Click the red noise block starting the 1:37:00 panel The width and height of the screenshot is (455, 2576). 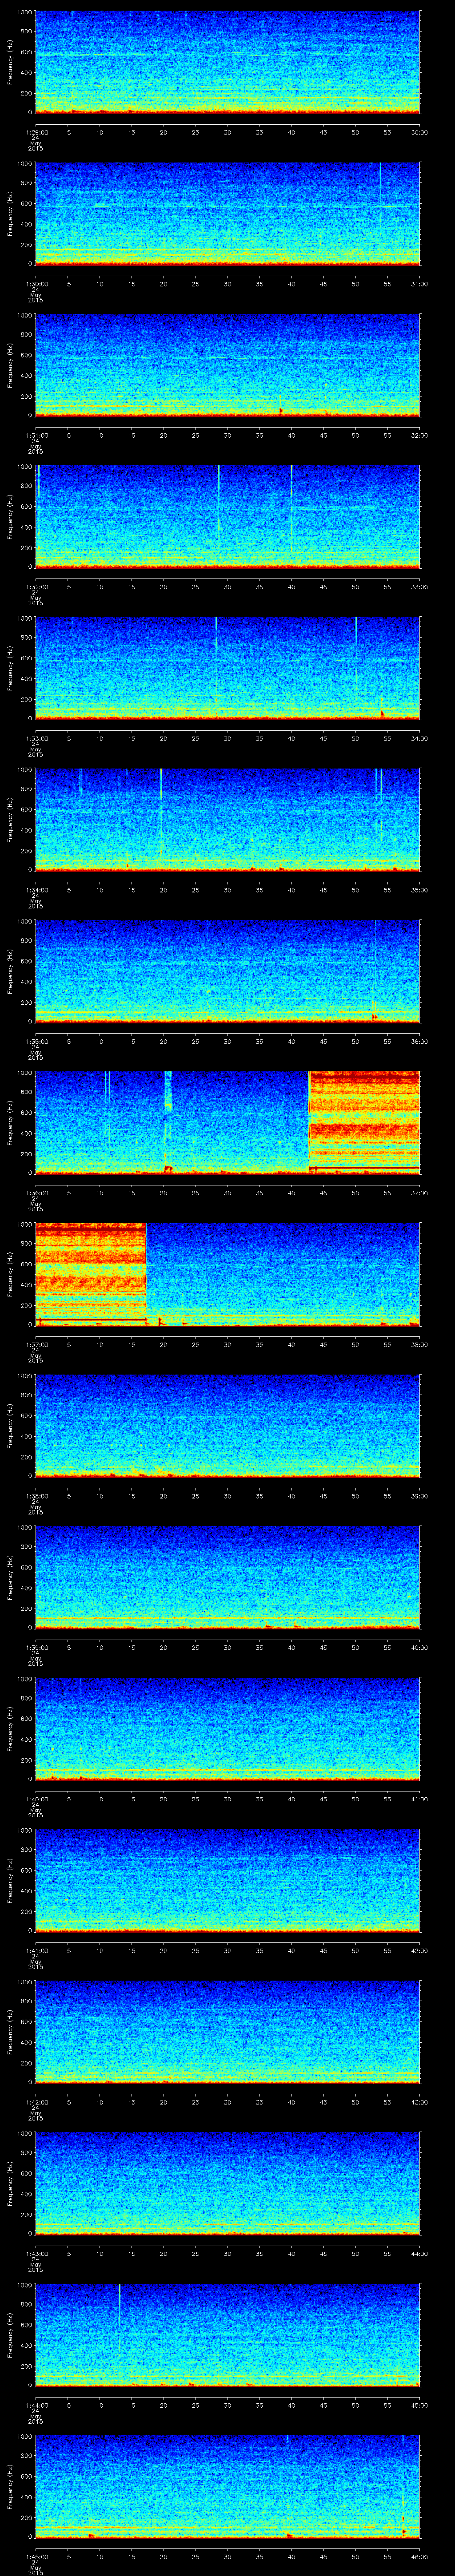point(91,1274)
